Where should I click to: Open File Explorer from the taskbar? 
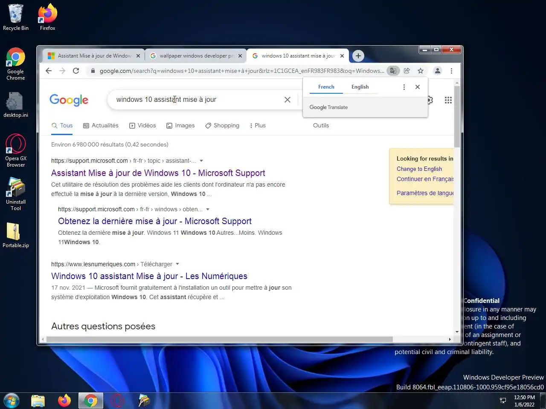coord(38,401)
